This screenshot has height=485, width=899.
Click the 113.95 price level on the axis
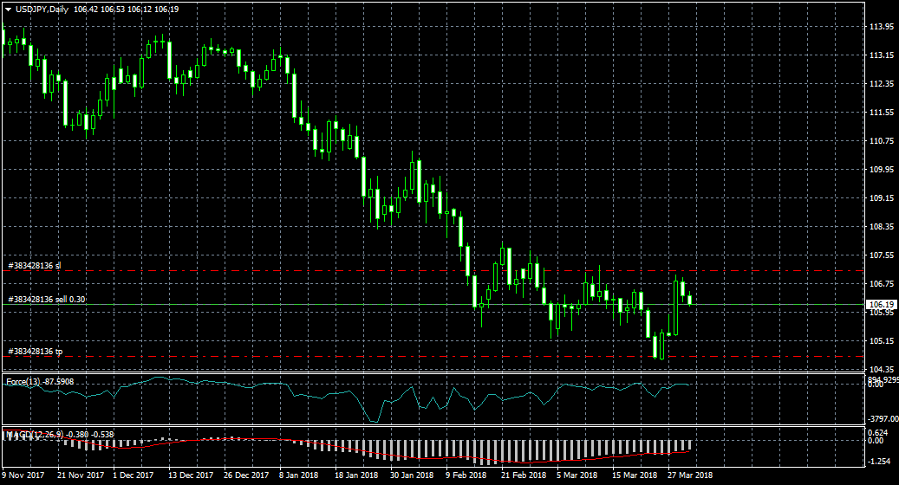pyautogui.click(x=881, y=27)
